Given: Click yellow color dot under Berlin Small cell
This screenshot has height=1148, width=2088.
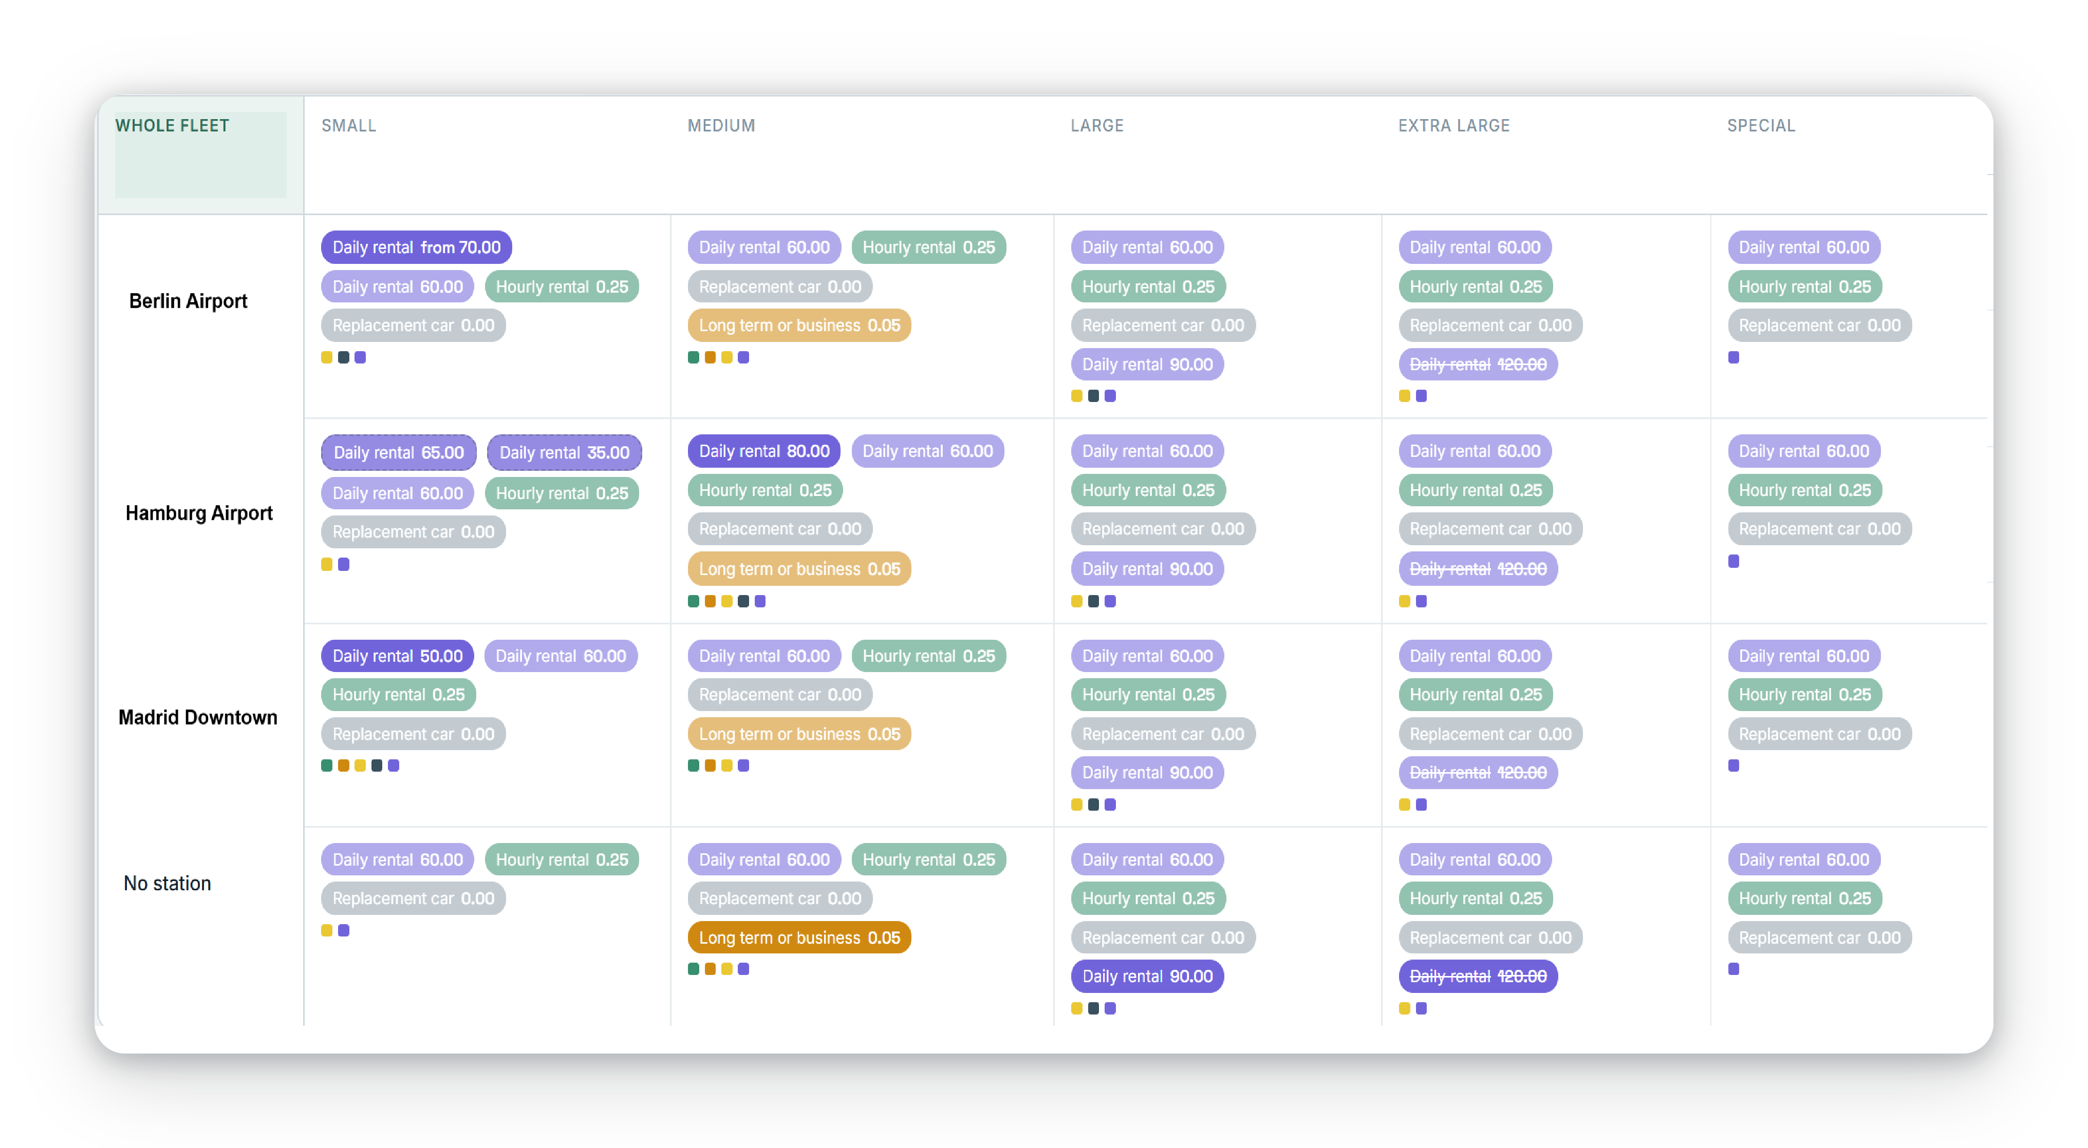Looking at the screenshot, I should [327, 357].
